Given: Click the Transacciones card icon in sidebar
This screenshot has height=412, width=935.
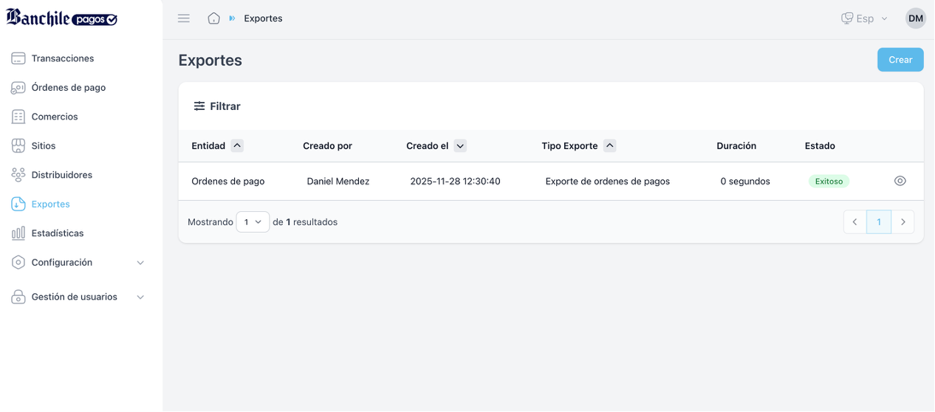Looking at the screenshot, I should (18, 58).
